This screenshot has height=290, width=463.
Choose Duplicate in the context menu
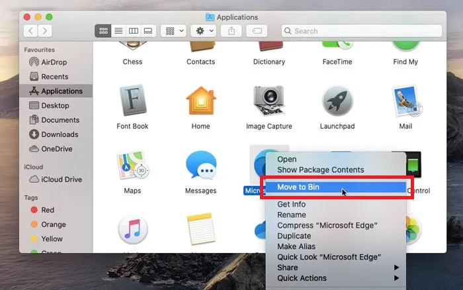(x=336, y=236)
